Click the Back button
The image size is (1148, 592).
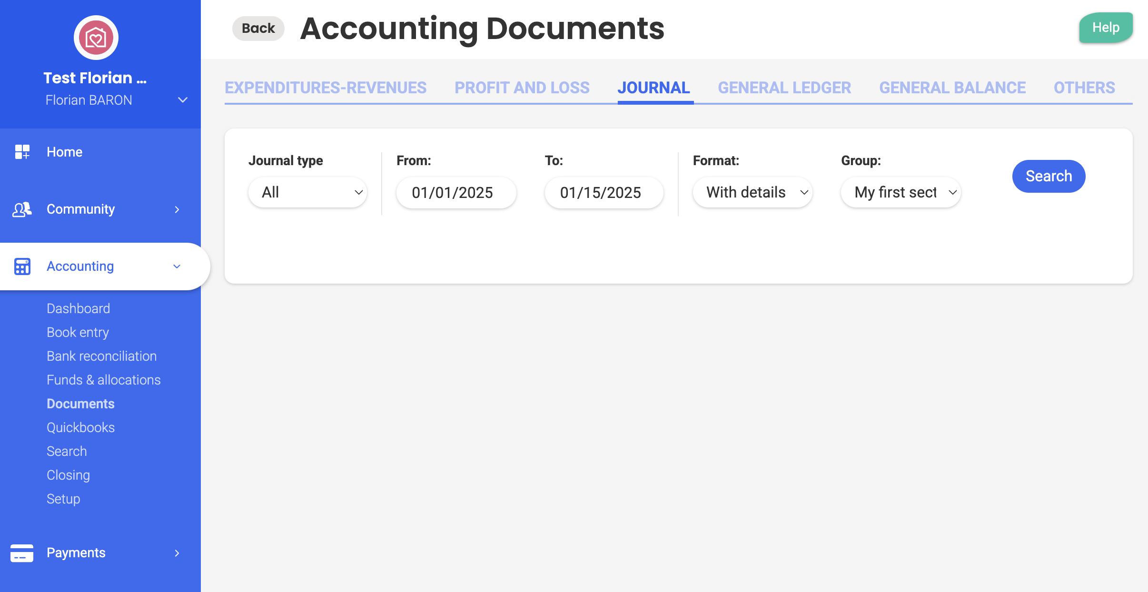pyautogui.click(x=258, y=29)
